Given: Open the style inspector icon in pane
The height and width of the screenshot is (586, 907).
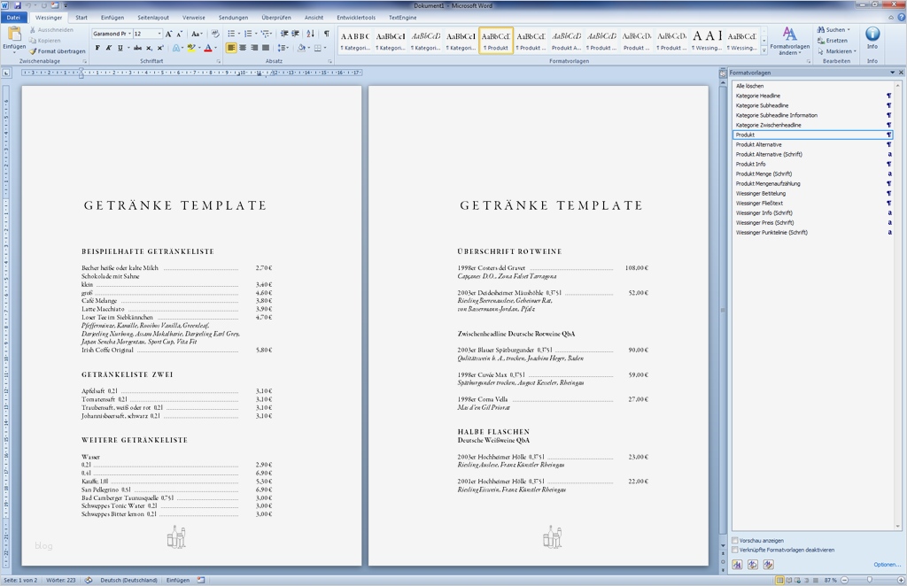Looking at the screenshot, I should [x=753, y=565].
